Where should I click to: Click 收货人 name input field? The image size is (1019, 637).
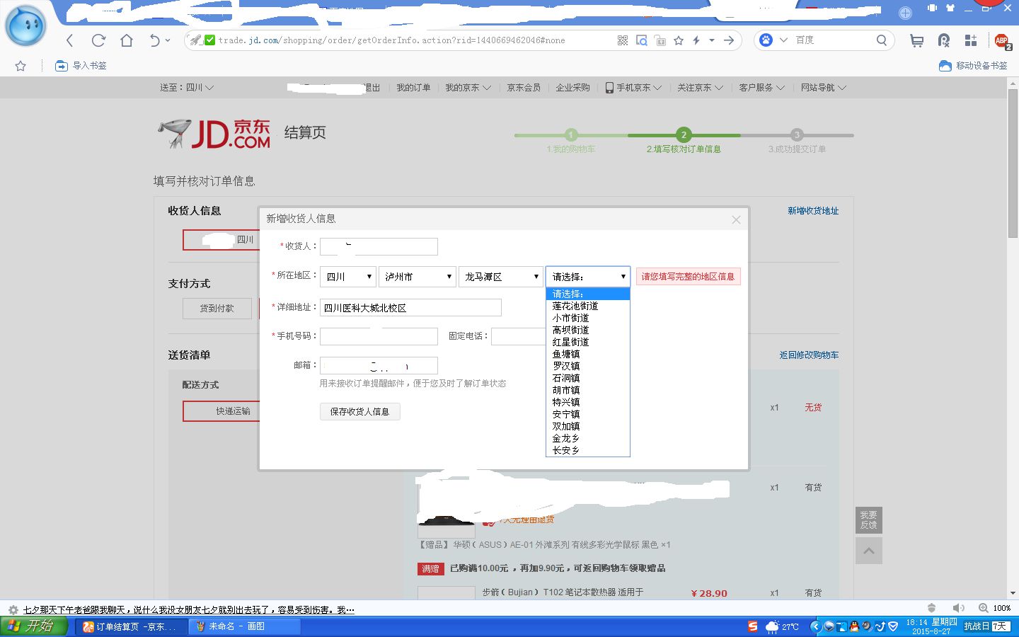pos(379,246)
